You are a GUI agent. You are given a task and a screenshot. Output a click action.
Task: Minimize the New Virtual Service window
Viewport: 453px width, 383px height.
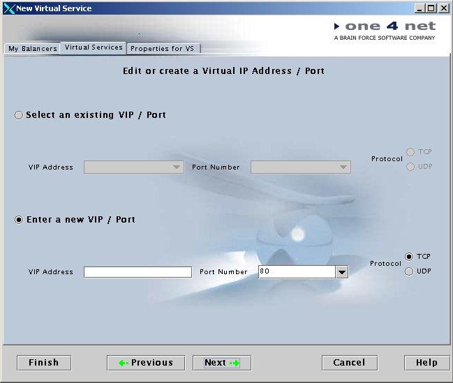point(419,8)
